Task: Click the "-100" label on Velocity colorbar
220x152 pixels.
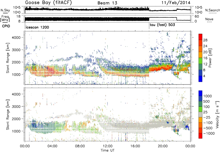Action: coord(208,123)
